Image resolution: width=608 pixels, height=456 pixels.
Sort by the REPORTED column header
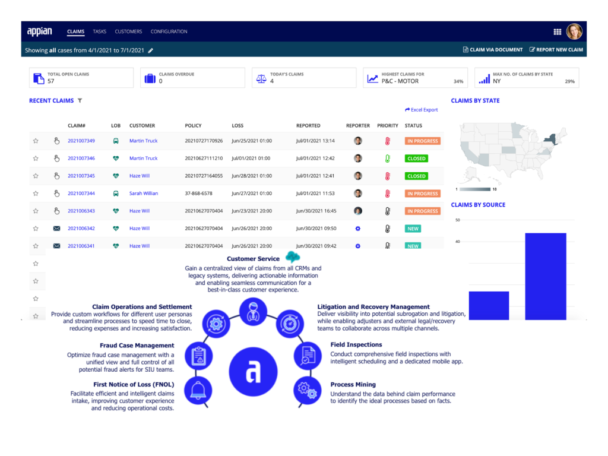pos(308,126)
